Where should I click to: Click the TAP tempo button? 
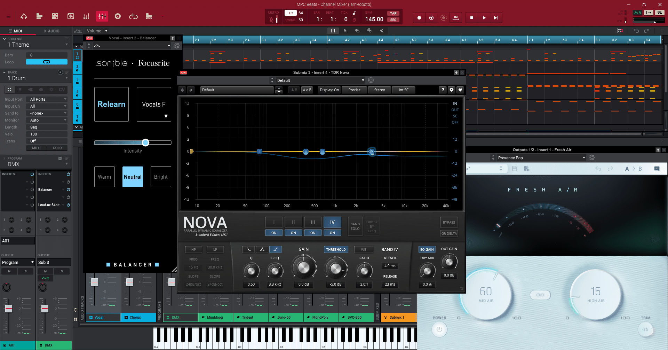[x=393, y=14]
